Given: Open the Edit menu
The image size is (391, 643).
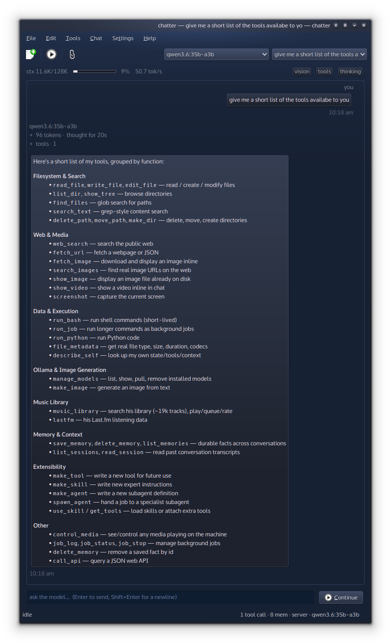Looking at the screenshot, I should click(x=51, y=38).
